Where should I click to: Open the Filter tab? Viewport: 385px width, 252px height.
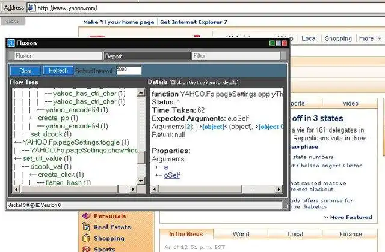point(236,56)
